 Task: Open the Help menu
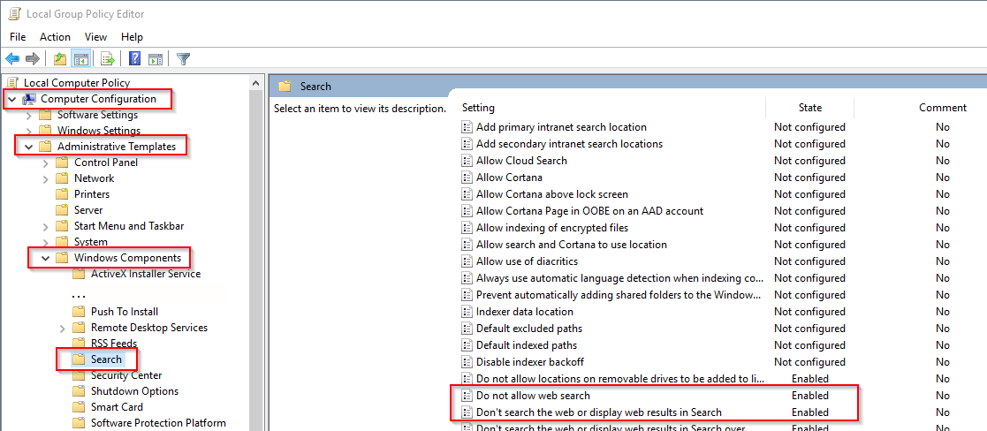(133, 37)
